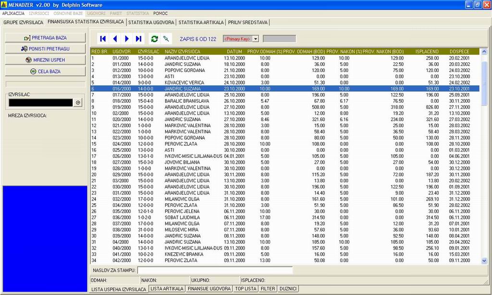492x295 pixels.
Task: Click the highlighted JANDRIC SUZANA row 6
Action: point(285,89)
